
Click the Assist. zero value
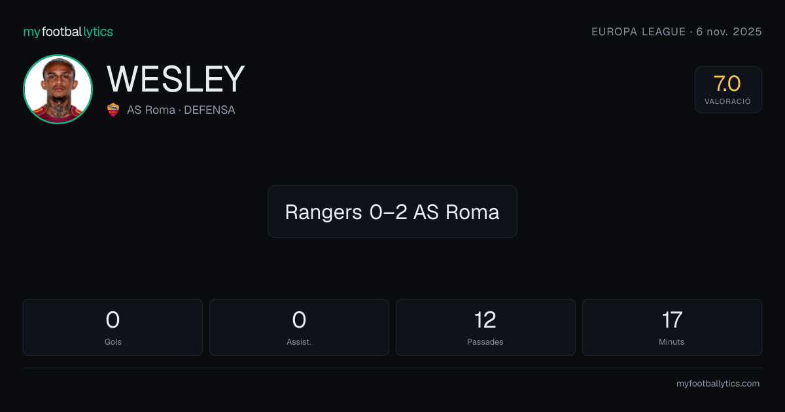(x=299, y=320)
